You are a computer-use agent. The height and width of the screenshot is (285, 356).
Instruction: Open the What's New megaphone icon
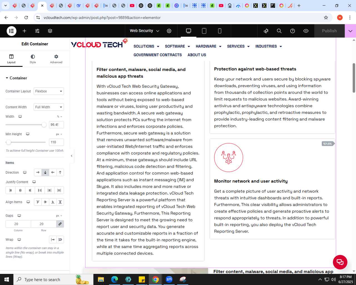[x=266, y=31]
